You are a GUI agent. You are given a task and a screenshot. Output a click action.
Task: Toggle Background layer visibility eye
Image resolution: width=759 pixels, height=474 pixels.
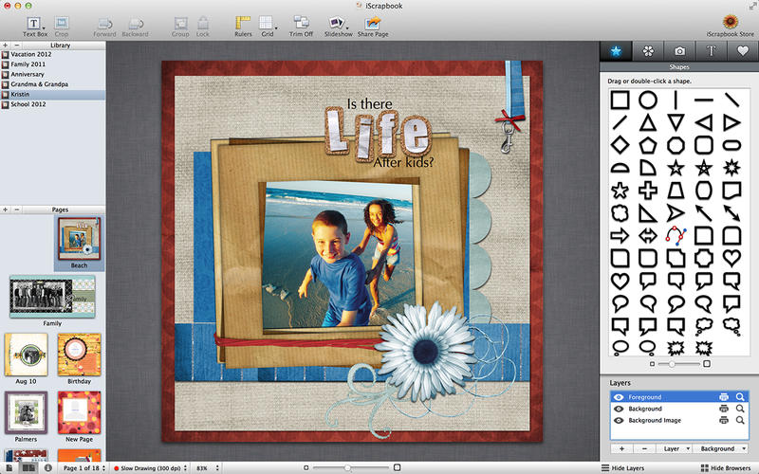coord(619,409)
